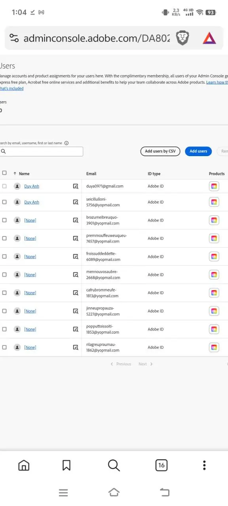This screenshot has height=506, width=228.
Task: Click product icon for duya0971@gmail.com
Action: [214, 186]
